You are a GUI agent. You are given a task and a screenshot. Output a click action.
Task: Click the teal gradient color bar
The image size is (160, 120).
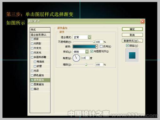tap(84, 46)
